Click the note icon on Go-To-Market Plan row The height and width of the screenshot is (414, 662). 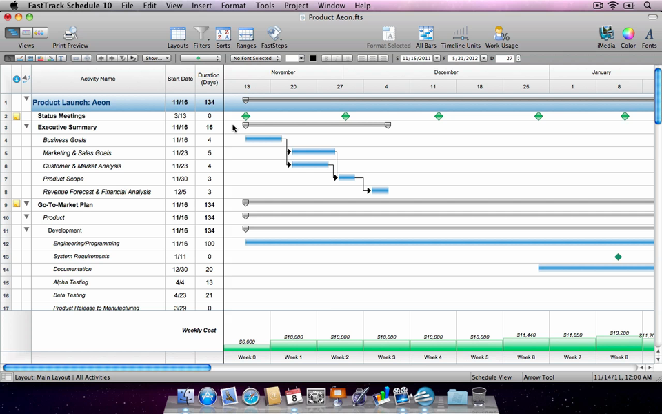pos(17,204)
